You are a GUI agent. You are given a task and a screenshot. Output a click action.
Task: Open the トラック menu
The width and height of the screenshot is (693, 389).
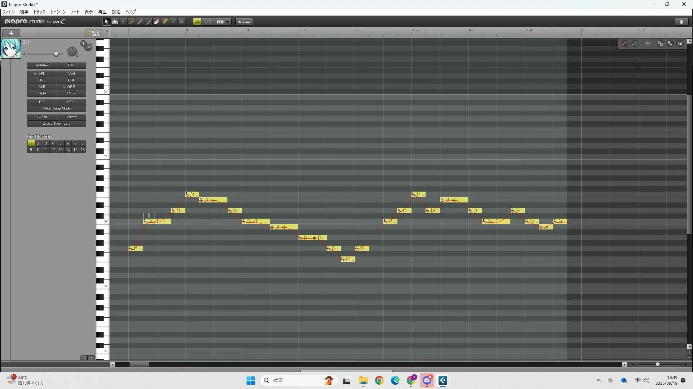tap(39, 12)
